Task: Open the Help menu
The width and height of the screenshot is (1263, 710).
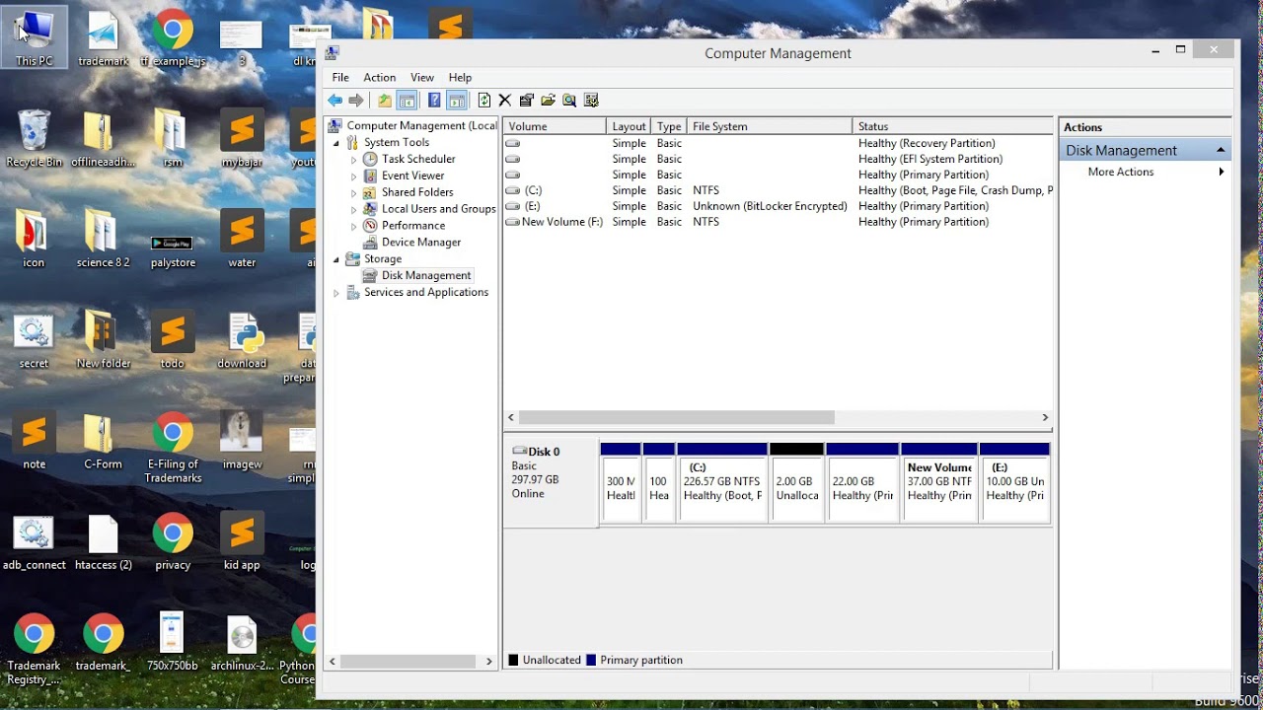Action: pos(460,78)
